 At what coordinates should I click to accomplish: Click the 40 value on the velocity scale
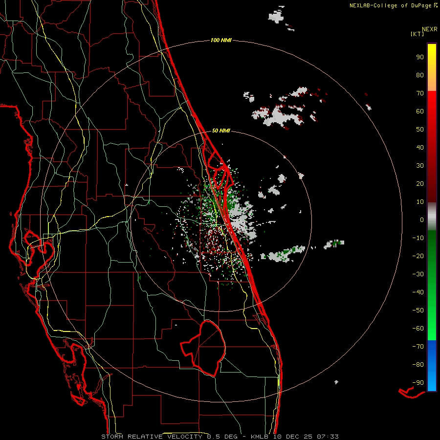(420, 148)
